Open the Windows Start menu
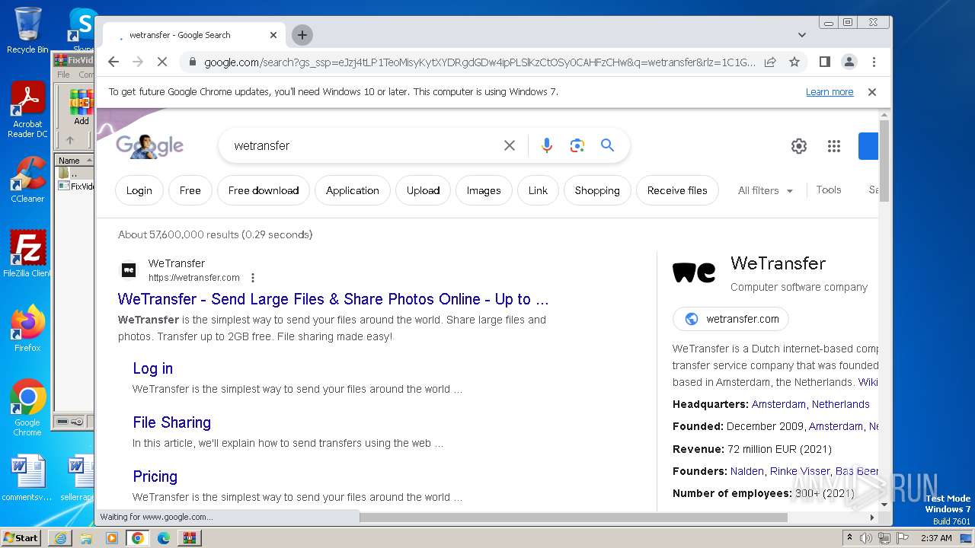The image size is (975, 548). click(x=21, y=537)
